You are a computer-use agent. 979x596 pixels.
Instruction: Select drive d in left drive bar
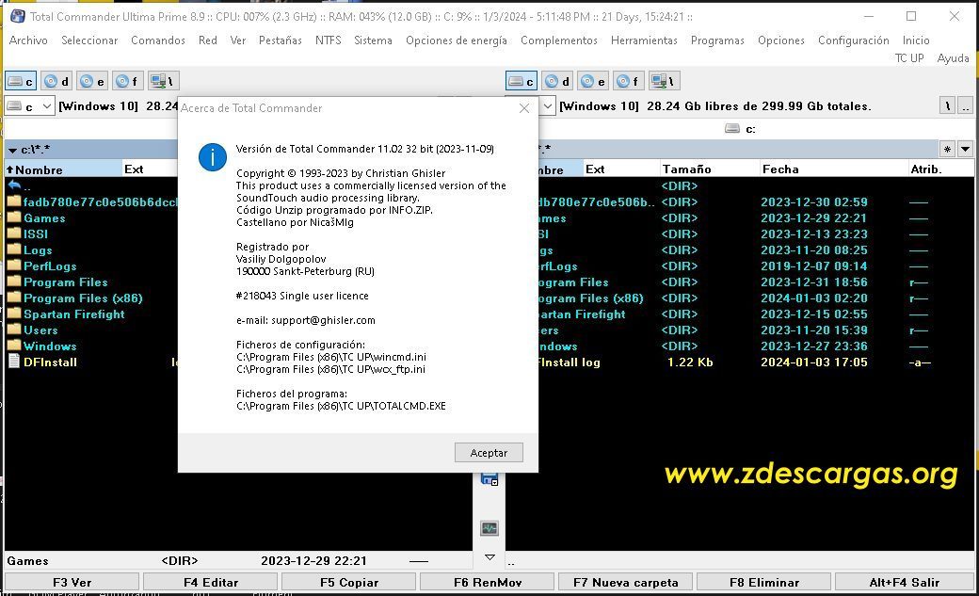point(56,81)
